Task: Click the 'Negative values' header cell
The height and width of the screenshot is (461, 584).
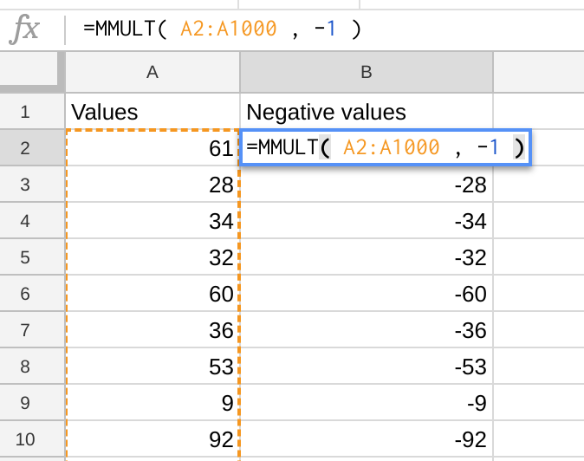Action: [367, 112]
